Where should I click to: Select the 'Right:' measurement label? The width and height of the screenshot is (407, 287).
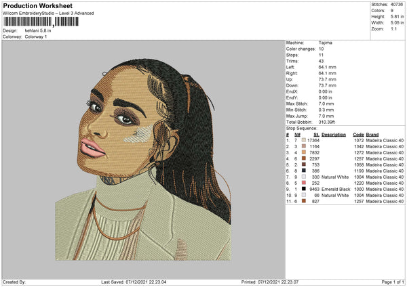pos(292,73)
